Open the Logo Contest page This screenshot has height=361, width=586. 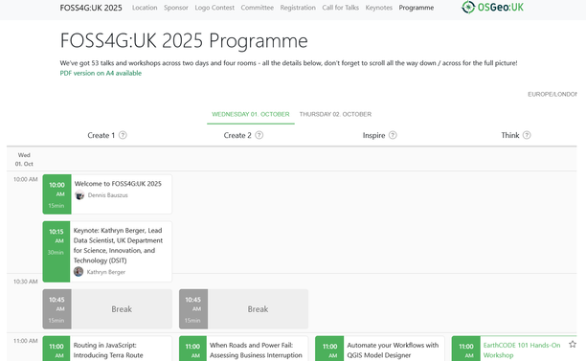[214, 8]
